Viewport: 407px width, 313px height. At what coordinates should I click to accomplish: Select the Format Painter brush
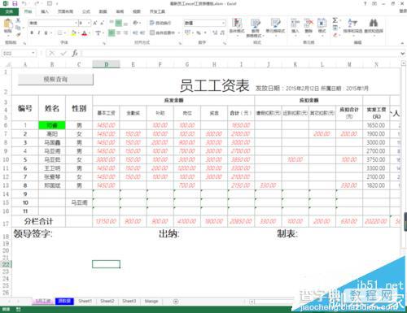18,34
